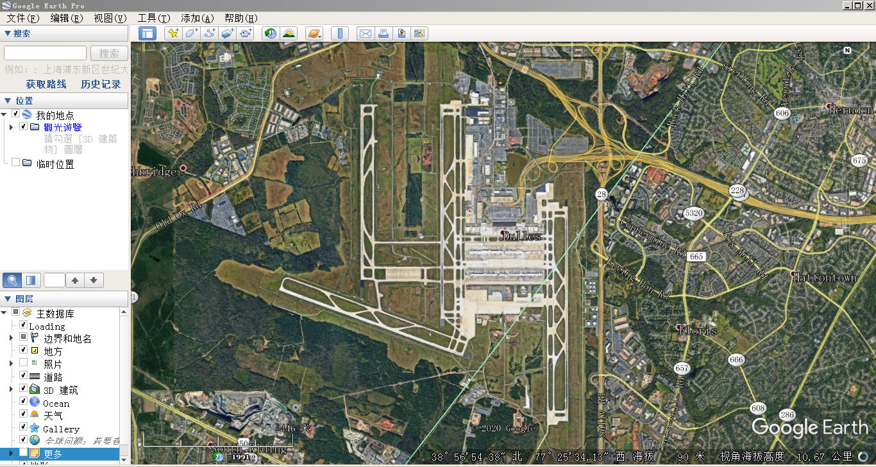Click the 搜索 search button
The image size is (876, 467).
(x=109, y=53)
